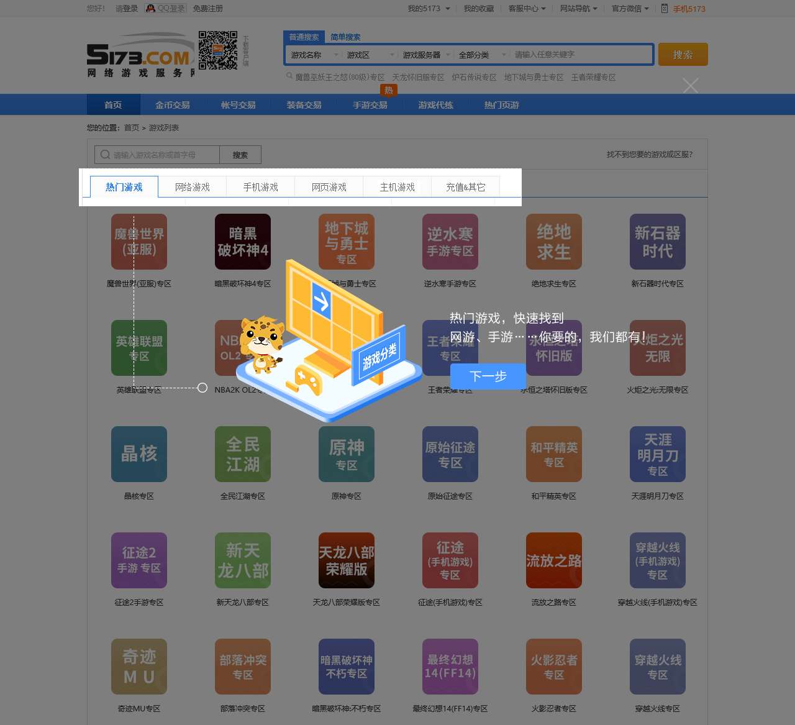Expand the 客服中心 top menu
This screenshot has width=795, height=725.
point(527,9)
